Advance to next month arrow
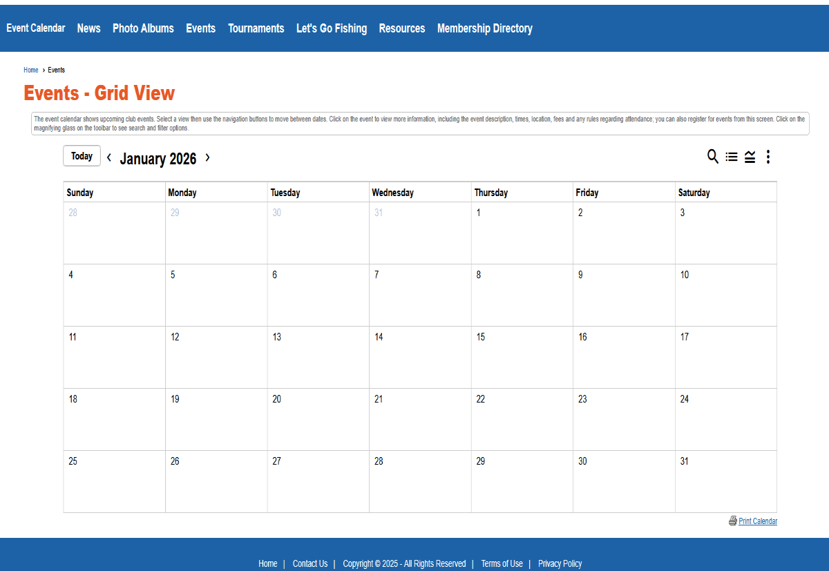 (207, 157)
